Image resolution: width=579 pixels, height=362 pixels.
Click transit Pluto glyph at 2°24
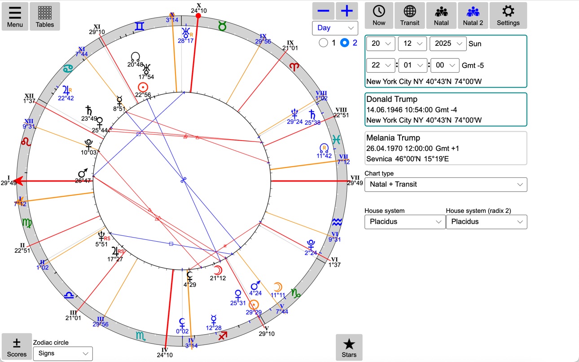point(311,244)
